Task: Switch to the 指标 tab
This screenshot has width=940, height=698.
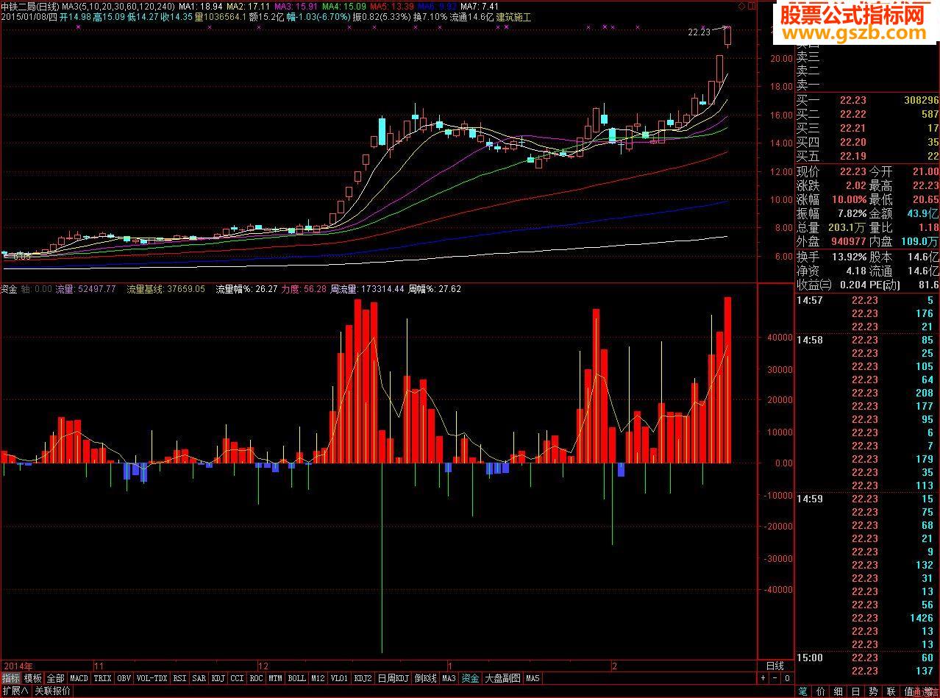Action: (10, 678)
